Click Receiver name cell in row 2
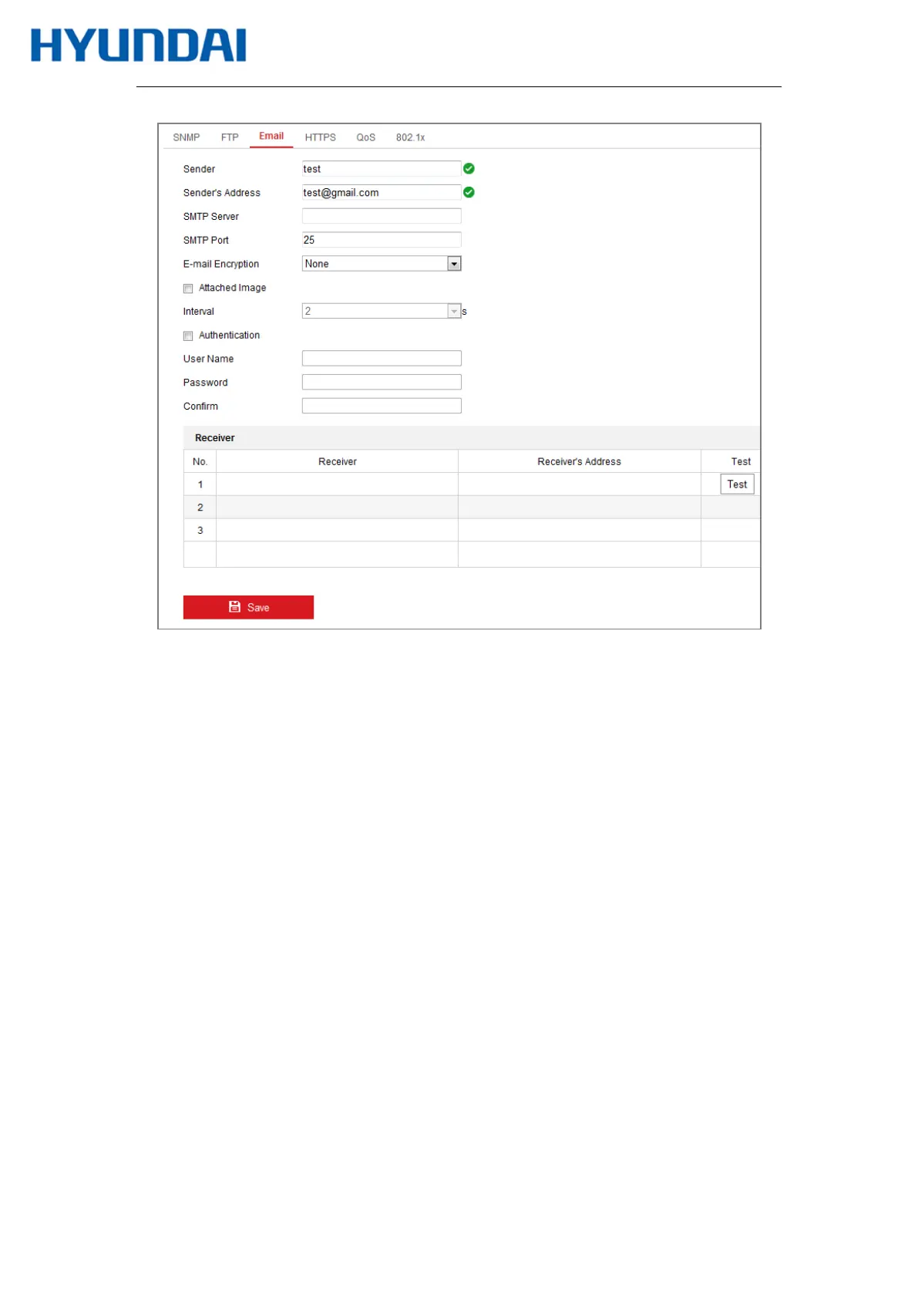 pyautogui.click(x=337, y=507)
